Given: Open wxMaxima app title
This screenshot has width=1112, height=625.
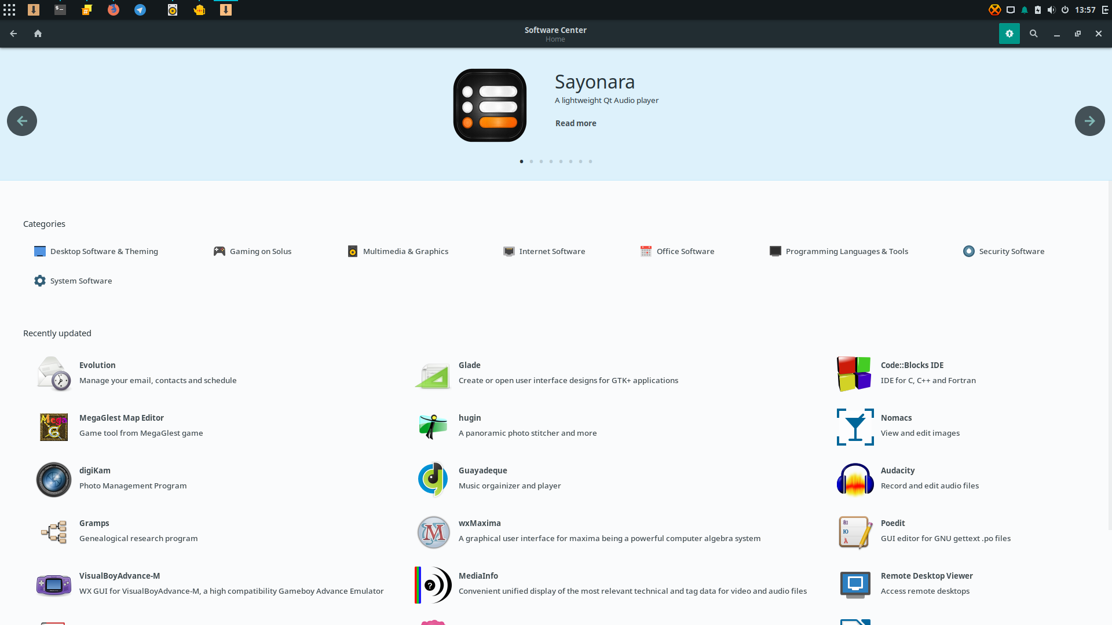Looking at the screenshot, I should coord(480,523).
